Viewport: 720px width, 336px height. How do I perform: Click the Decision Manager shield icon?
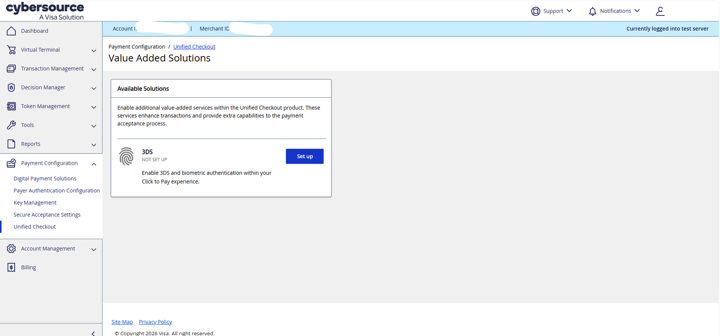click(x=11, y=88)
